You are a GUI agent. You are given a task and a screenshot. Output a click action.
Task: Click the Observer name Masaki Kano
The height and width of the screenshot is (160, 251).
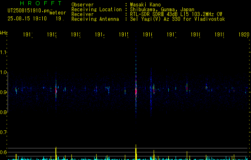(x=145, y=5)
